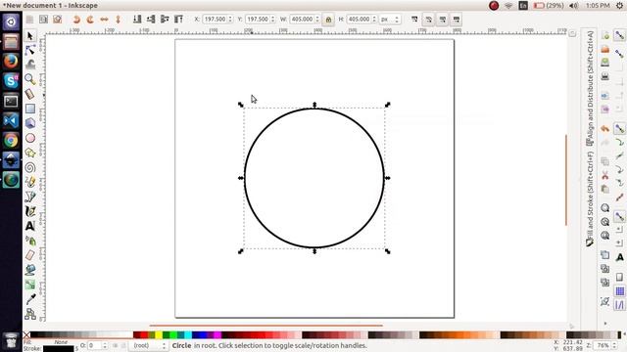Image resolution: width=627 pixels, height=352 pixels.
Task: Toggle move patterns with object
Action: coord(457,20)
